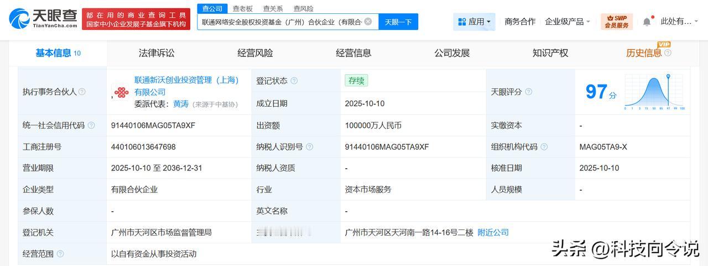The image size is (708, 266).
Task: Select the 有限合伙企业 type value
Action: click(x=134, y=189)
